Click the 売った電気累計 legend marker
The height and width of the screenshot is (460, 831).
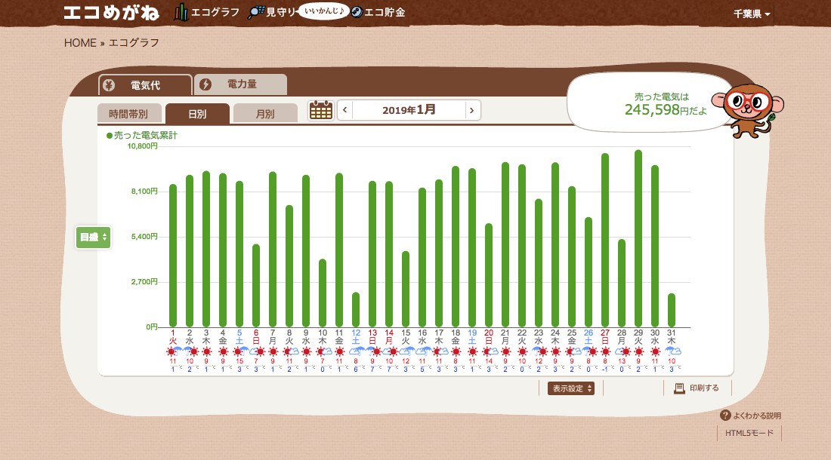click(110, 136)
